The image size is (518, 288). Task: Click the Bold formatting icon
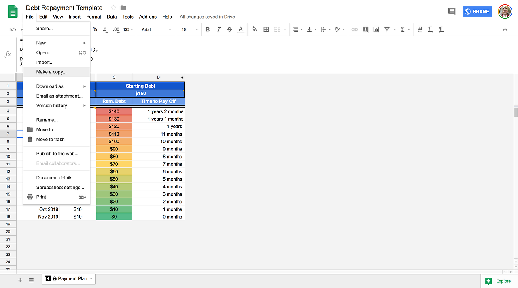pos(208,29)
